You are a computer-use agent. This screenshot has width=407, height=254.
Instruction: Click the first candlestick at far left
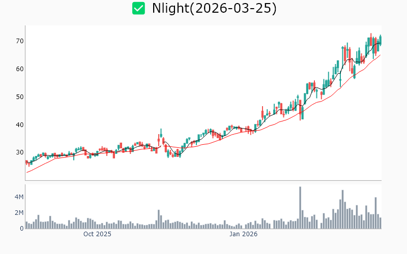pyautogui.click(x=26, y=162)
